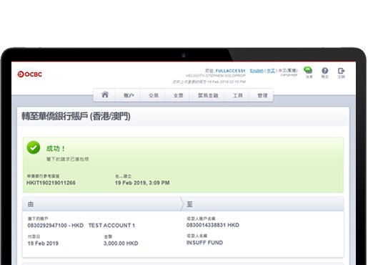Viewport: 368px width, 265px height.
Task: Open the 管理 administration menu
Action: pos(262,95)
